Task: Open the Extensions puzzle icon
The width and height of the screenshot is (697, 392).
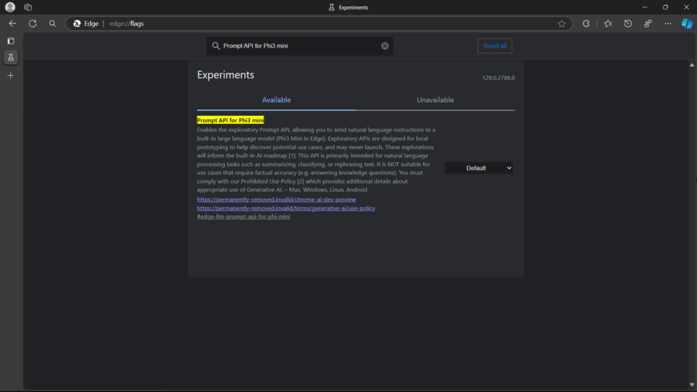Action: (x=586, y=23)
